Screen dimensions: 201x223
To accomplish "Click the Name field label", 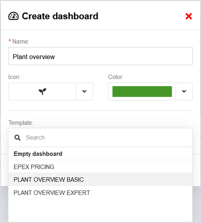I will pyautogui.click(x=21, y=41).
